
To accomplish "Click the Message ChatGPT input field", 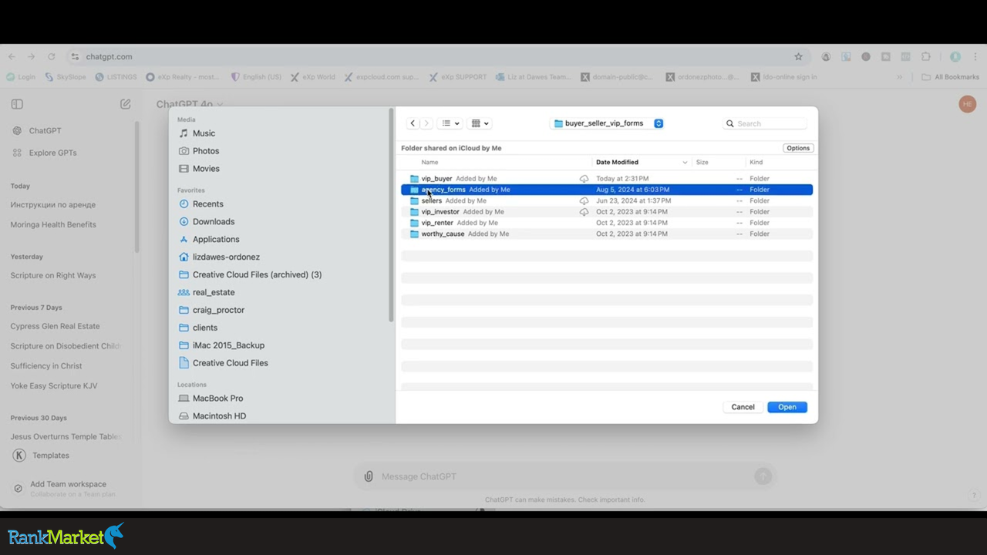I will point(565,476).
